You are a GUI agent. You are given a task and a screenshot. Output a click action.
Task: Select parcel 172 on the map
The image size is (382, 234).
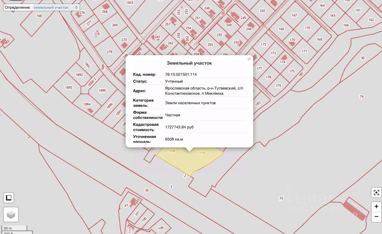coord(263,45)
